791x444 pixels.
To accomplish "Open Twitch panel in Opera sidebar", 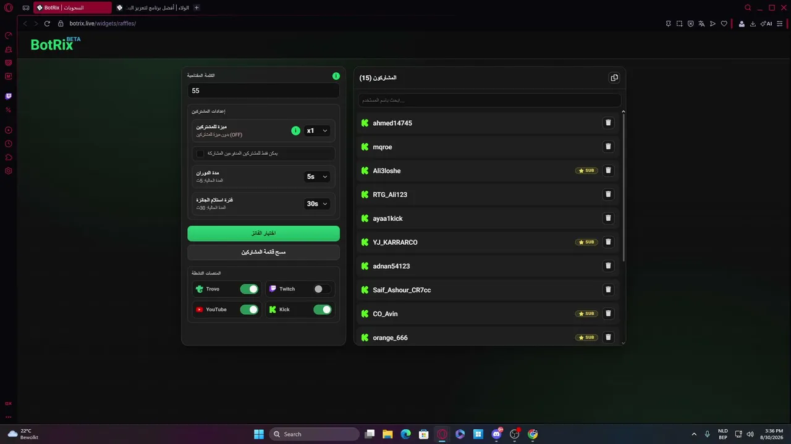I will [9, 96].
